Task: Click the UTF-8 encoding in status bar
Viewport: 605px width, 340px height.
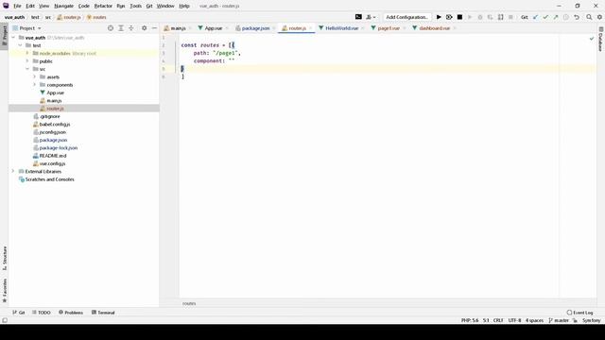Action: [514, 321]
